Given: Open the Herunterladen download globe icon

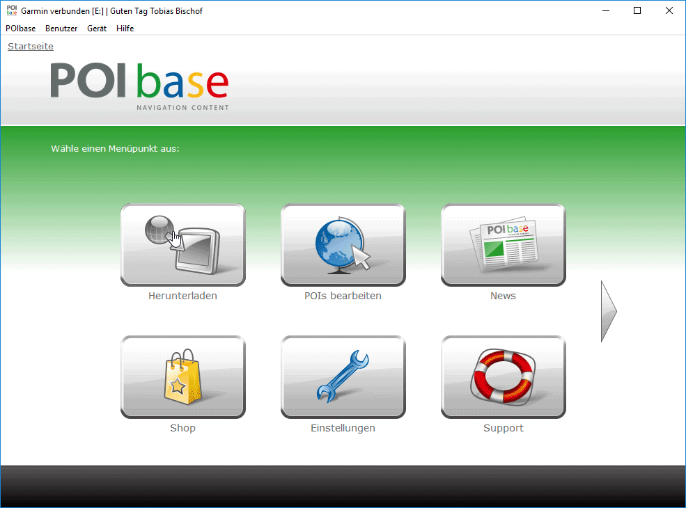Looking at the screenshot, I should point(182,244).
